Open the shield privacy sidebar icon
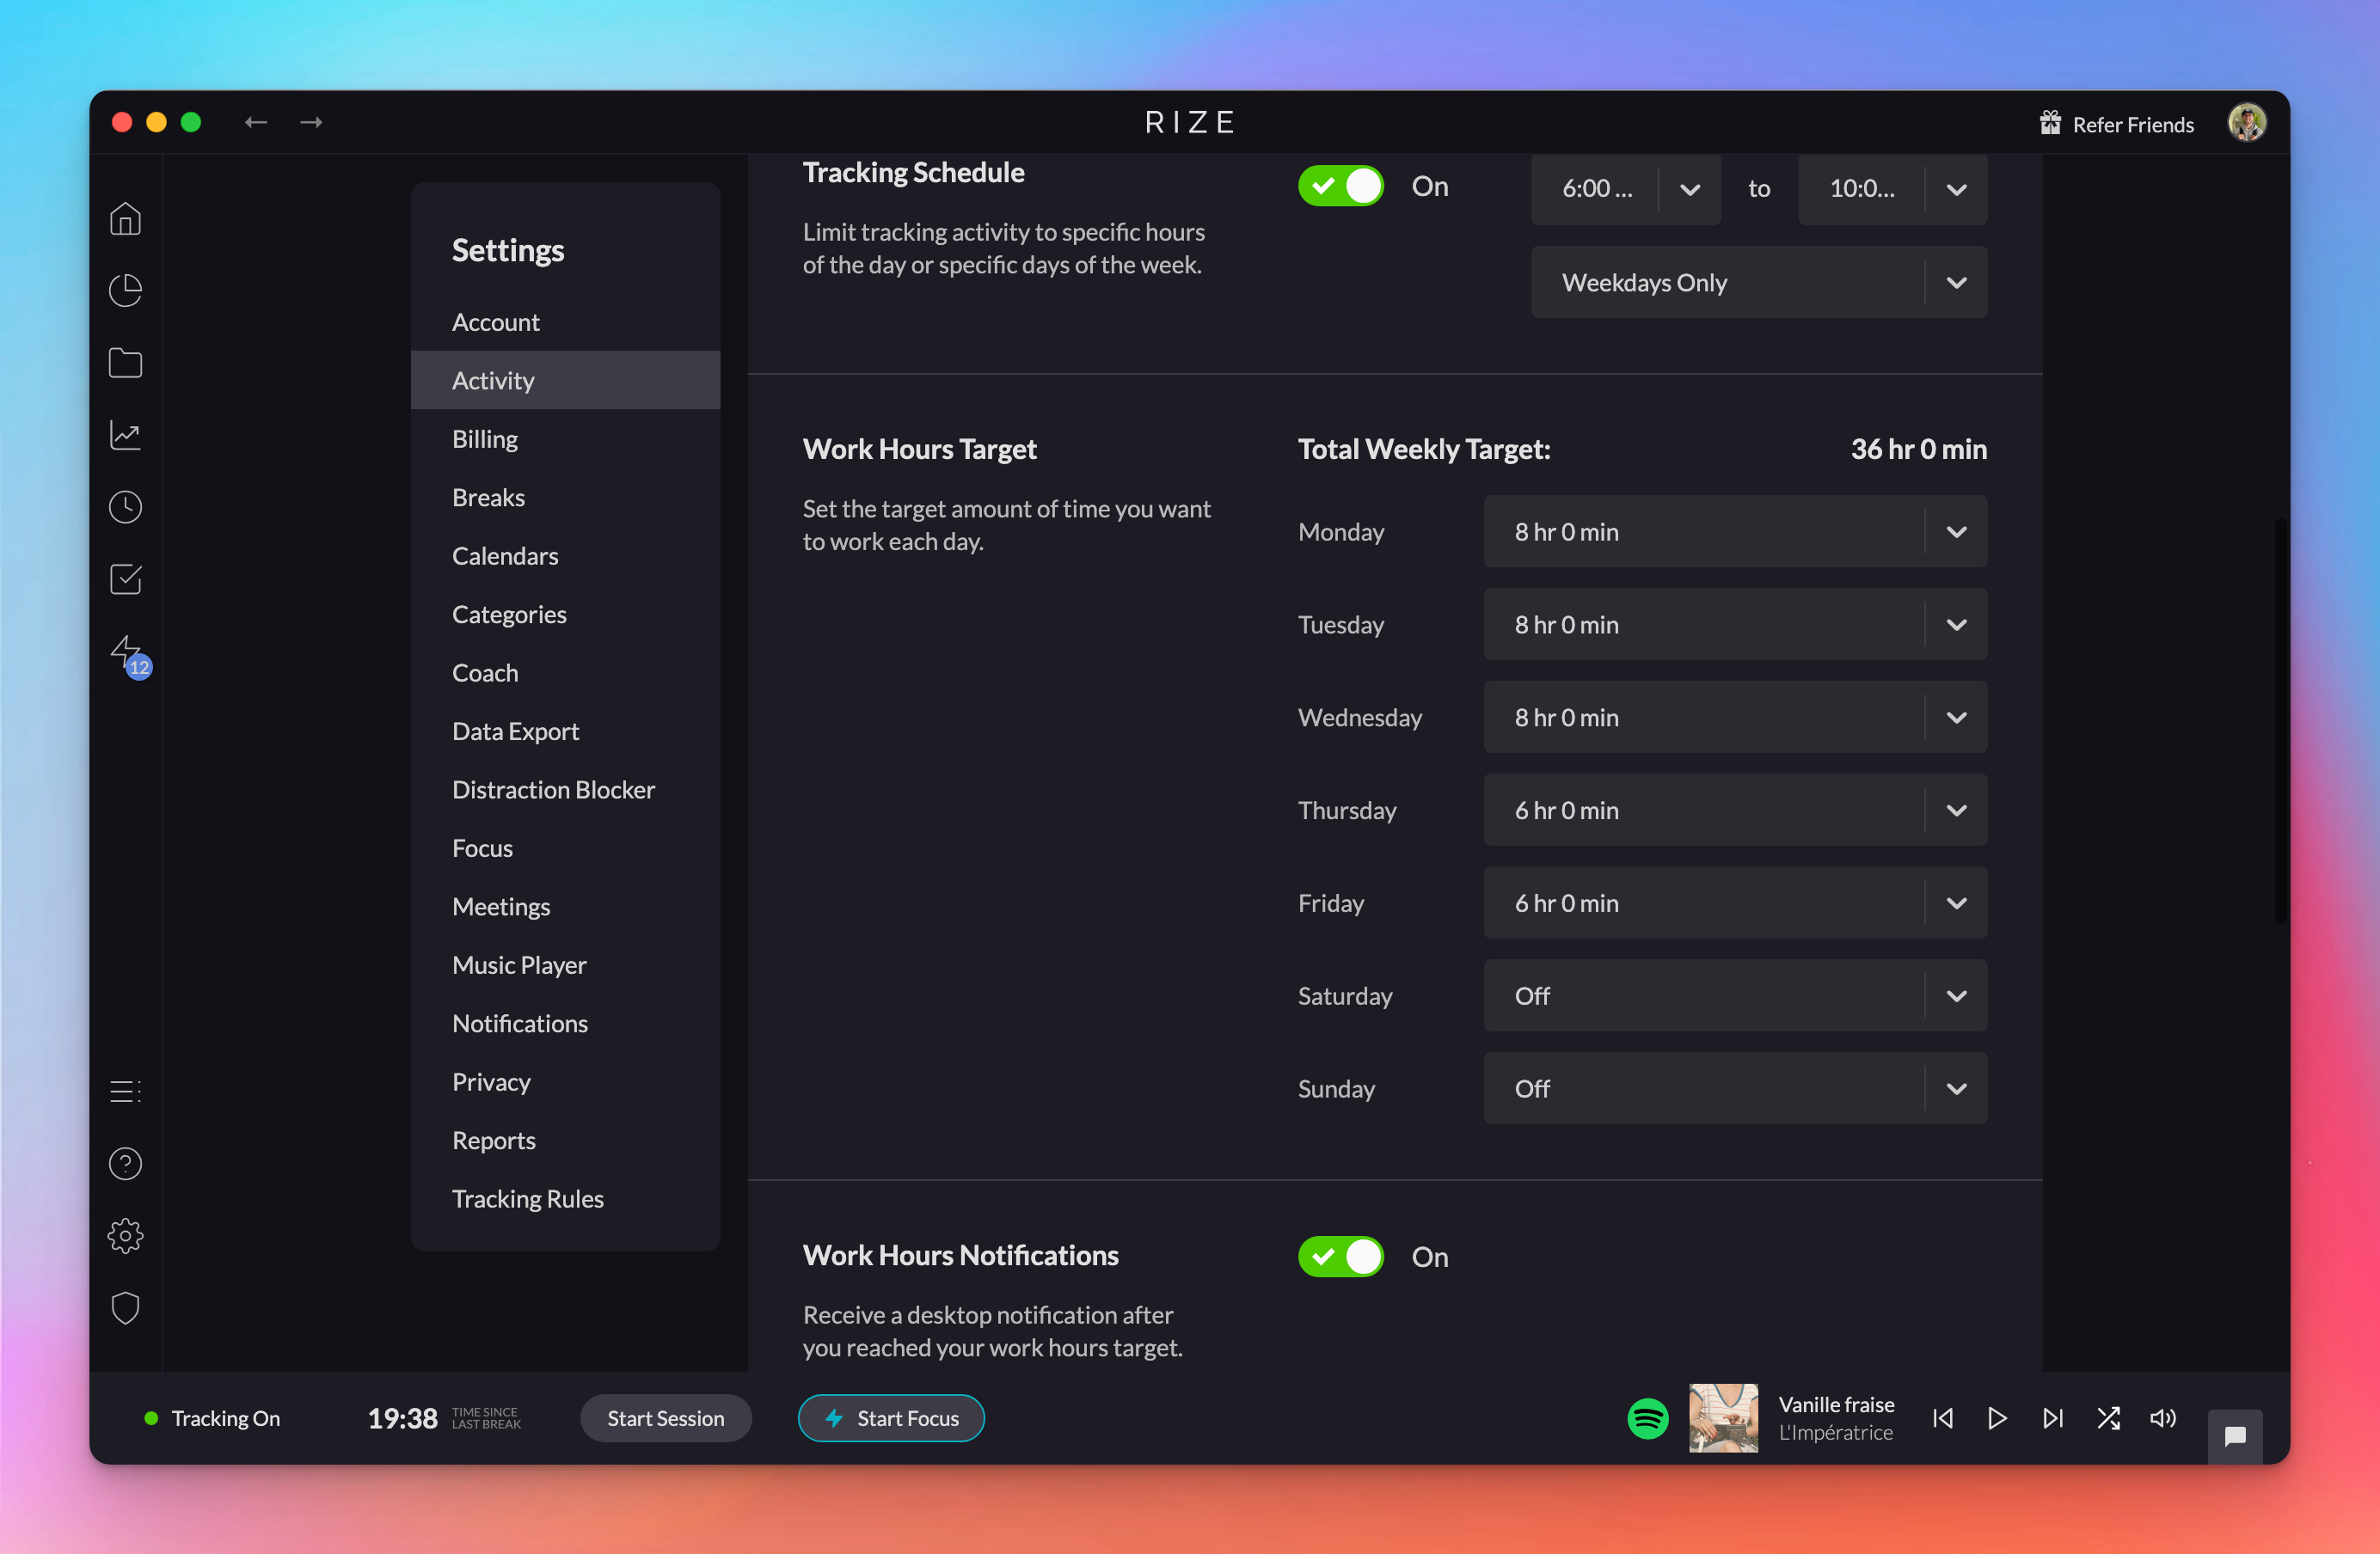The height and width of the screenshot is (1554, 2380). tap(125, 1308)
